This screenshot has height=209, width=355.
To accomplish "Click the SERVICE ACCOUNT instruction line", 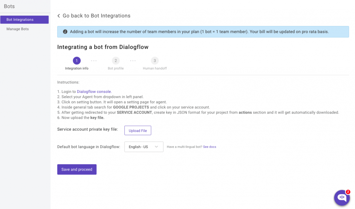I will [198, 113].
